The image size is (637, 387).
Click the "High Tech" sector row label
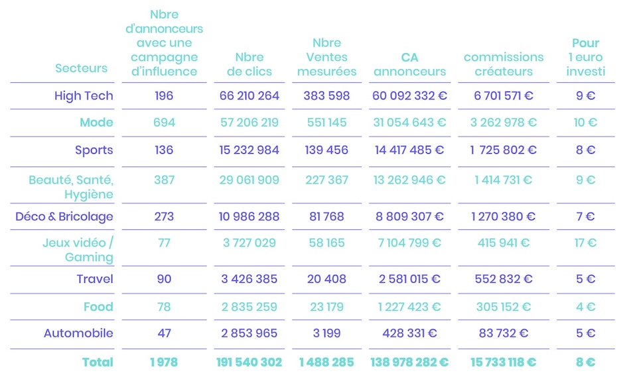coord(84,96)
